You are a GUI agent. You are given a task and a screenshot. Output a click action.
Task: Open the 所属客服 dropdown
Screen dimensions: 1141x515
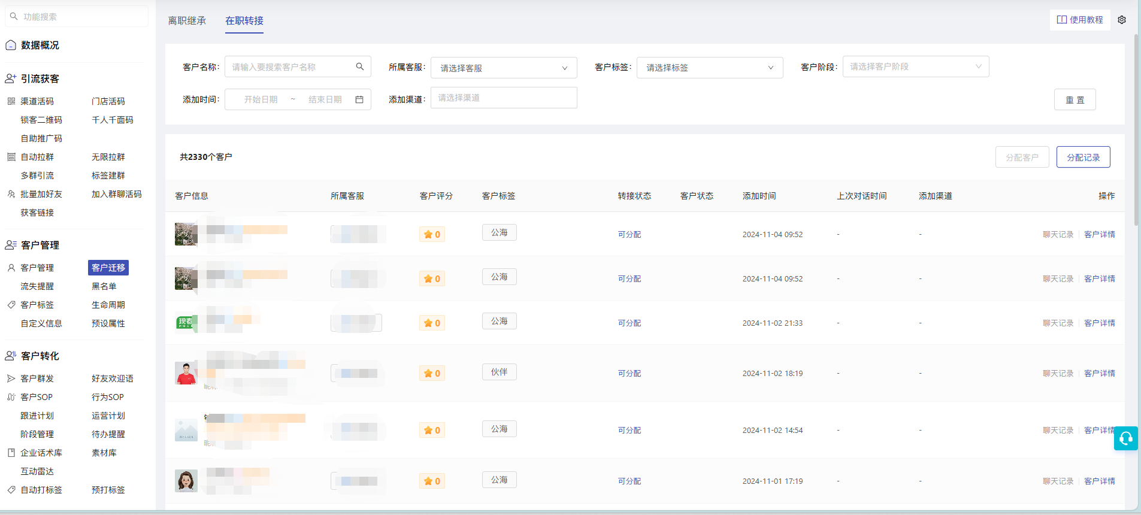pyautogui.click(x=504, y=68)
